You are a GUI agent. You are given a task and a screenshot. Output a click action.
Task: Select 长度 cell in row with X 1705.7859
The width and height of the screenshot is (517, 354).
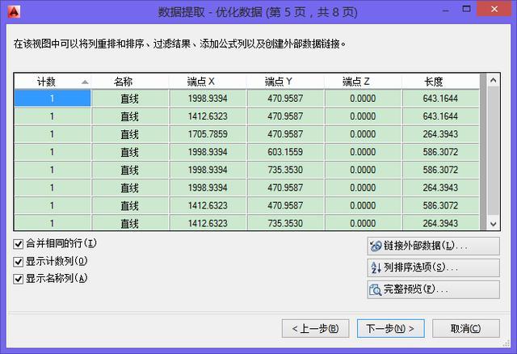point(440,134)
